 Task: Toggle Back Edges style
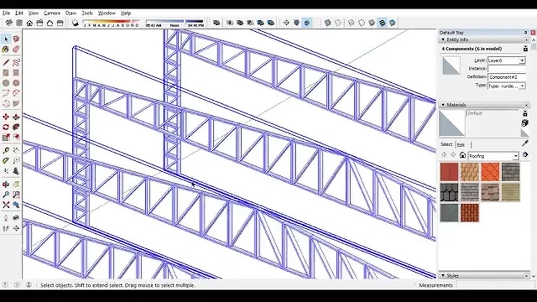pos(338,23)
